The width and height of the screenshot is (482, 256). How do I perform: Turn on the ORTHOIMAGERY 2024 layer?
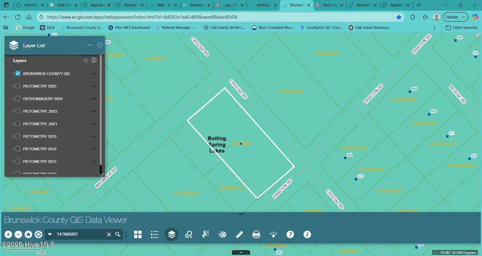[x=18, y=99]
